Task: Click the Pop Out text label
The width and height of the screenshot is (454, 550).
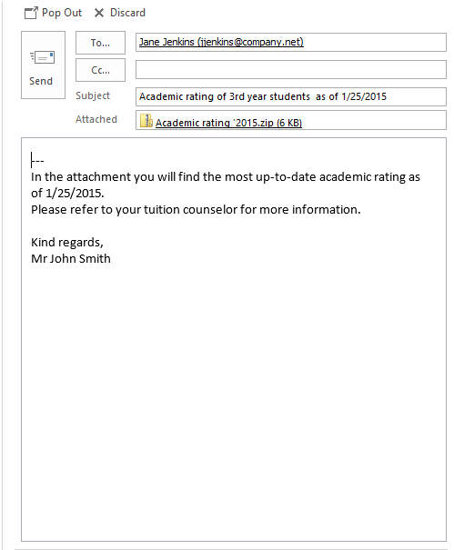Action: (62, 13)
